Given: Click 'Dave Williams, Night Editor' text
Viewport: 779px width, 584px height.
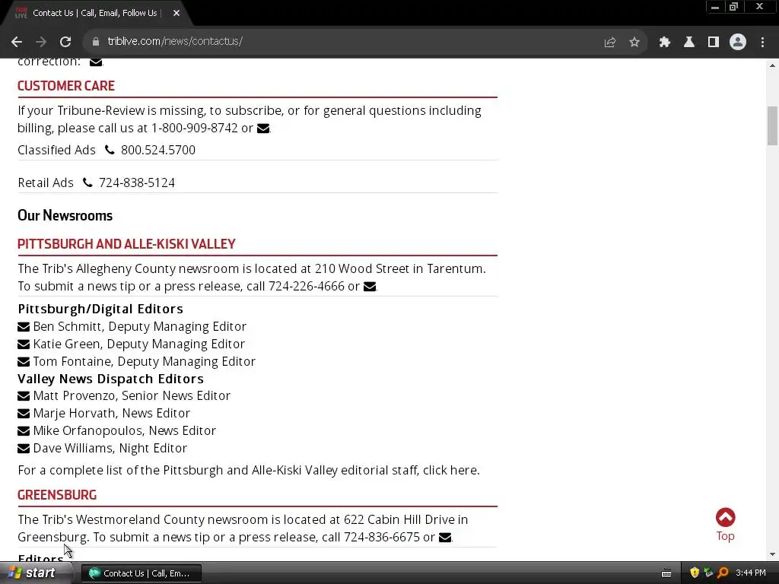Looking at the screenshot, I should (110, 449).
